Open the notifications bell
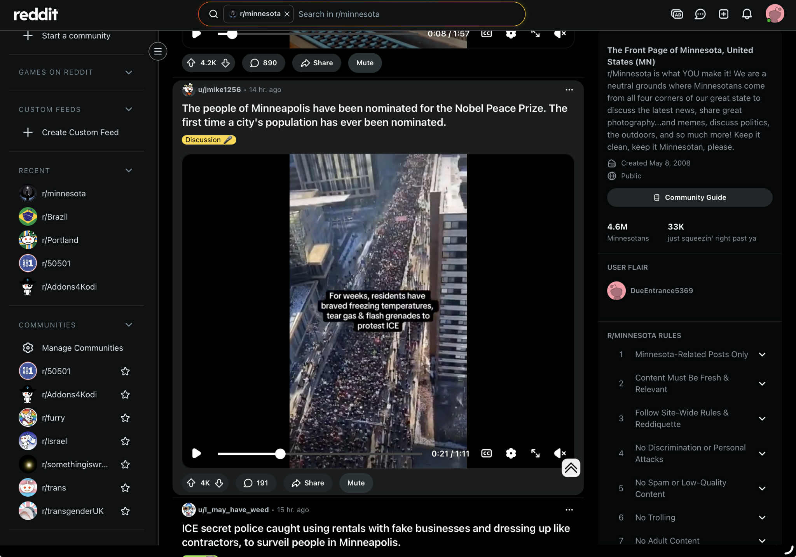 pos(747,14)
